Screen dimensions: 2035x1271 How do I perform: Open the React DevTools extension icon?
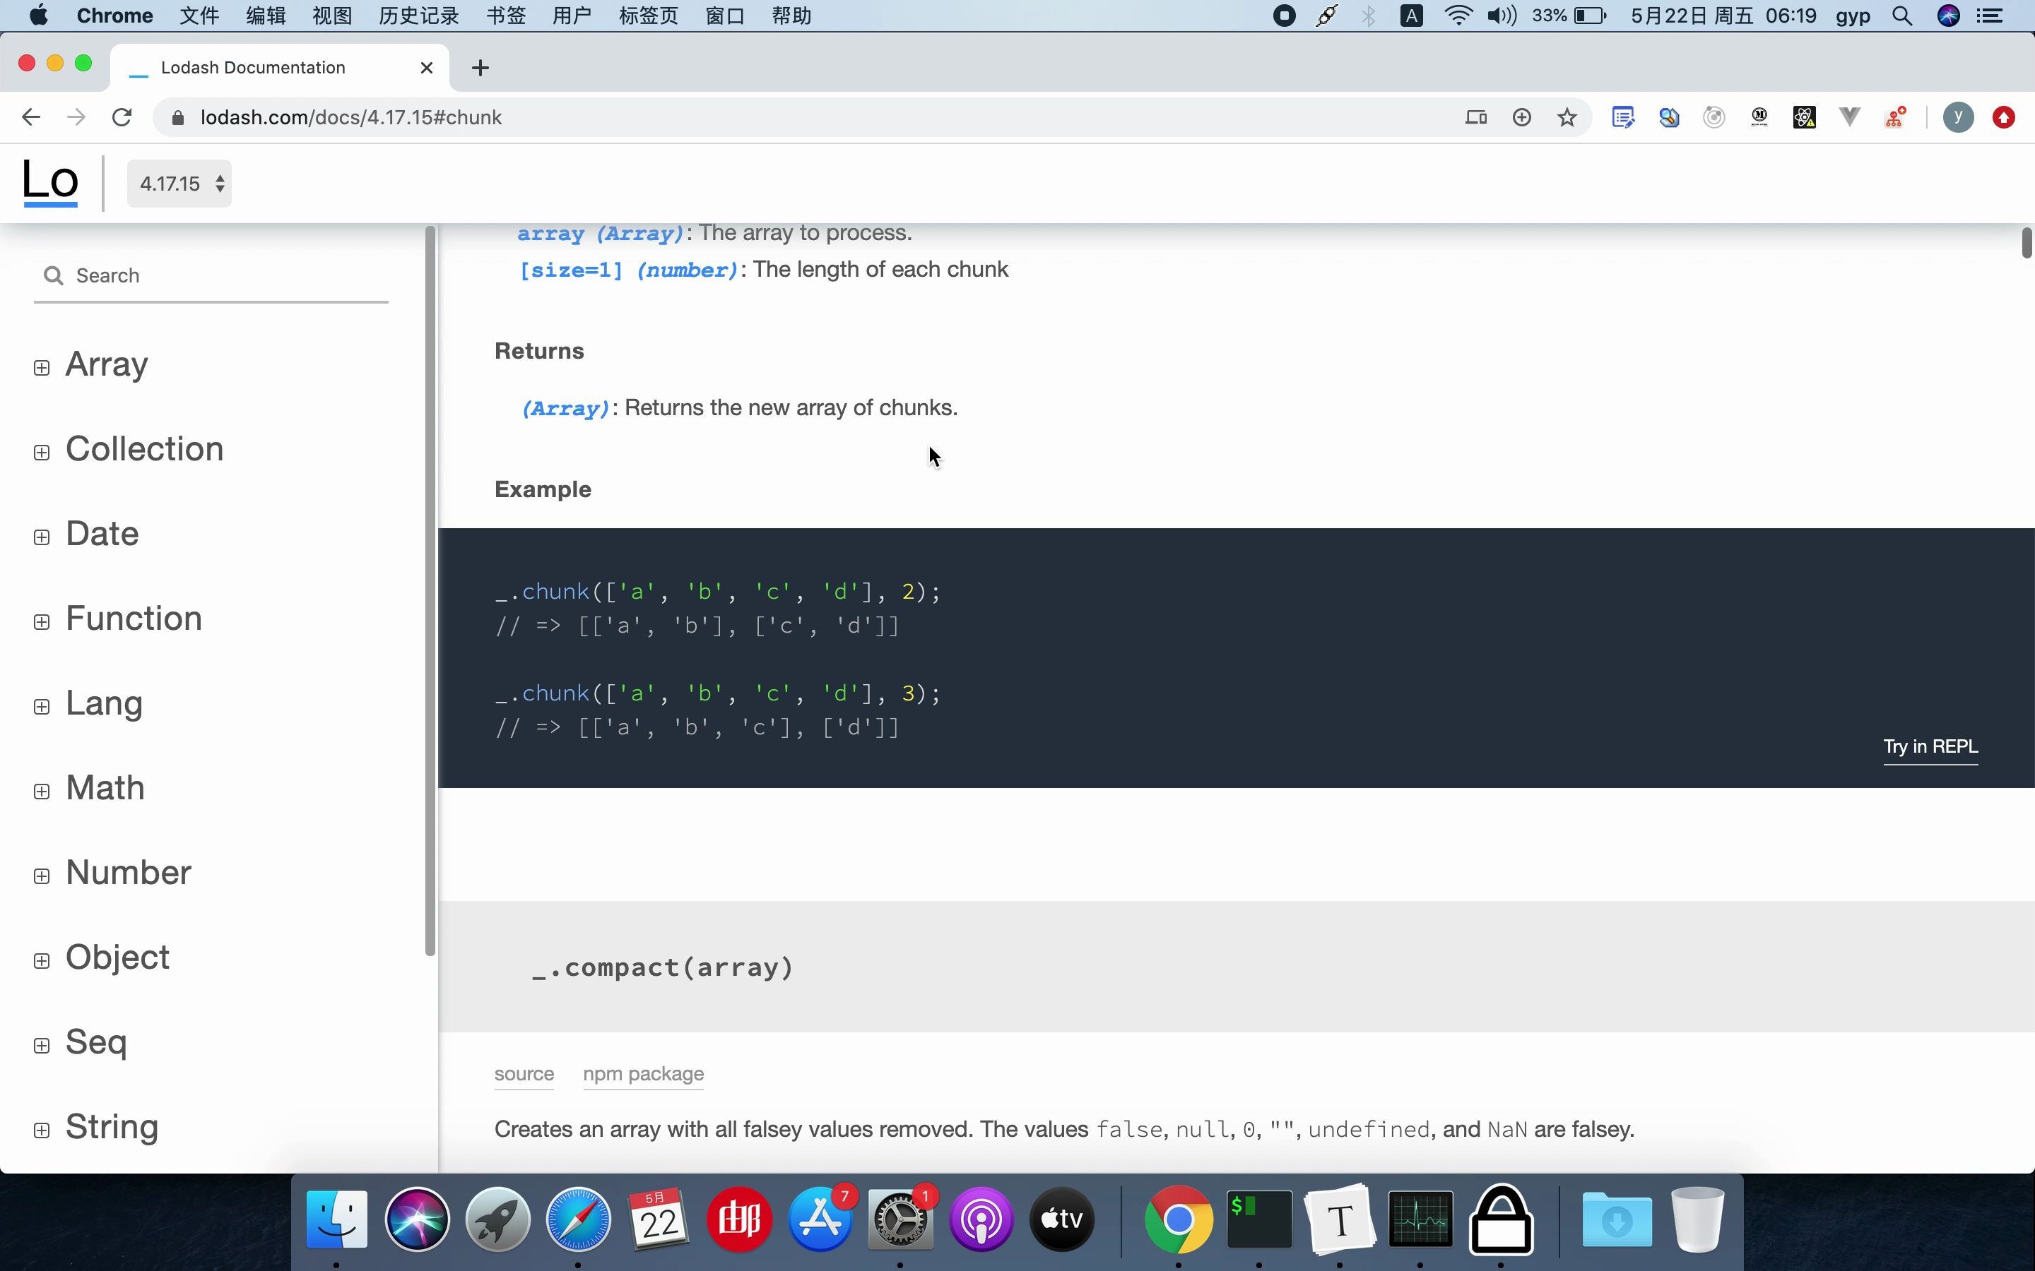[x=1805, y=117]
